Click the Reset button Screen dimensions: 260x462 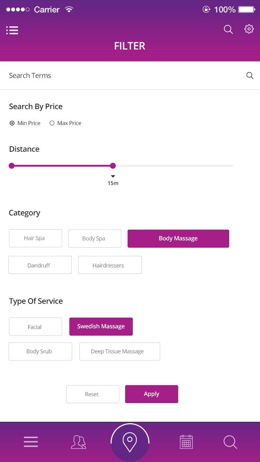93,394
